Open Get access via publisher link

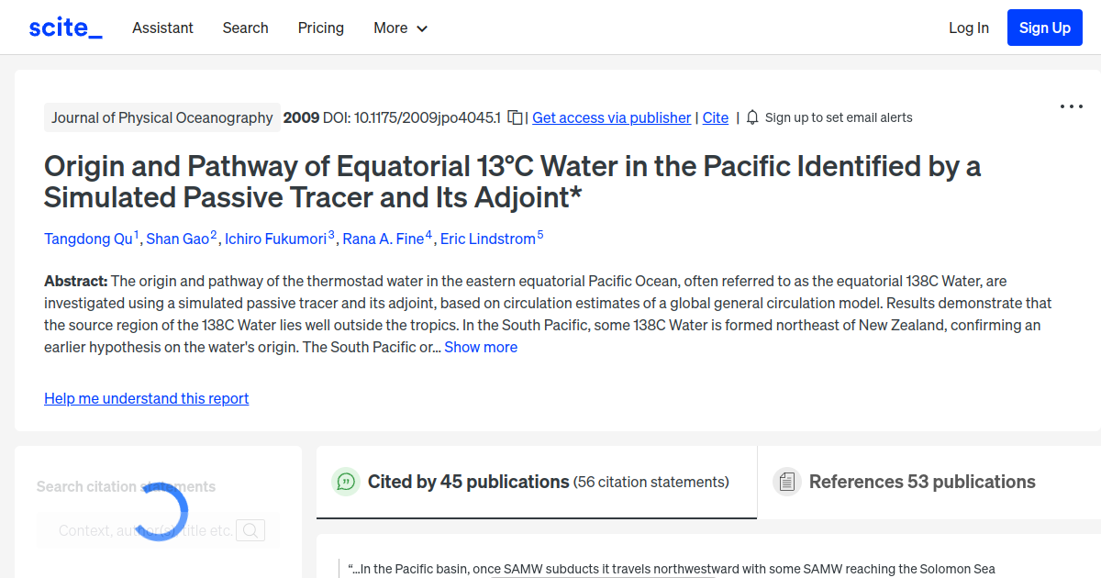click(x=611, y=117)
